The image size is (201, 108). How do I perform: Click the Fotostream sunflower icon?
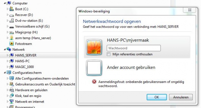pos(12,44)
